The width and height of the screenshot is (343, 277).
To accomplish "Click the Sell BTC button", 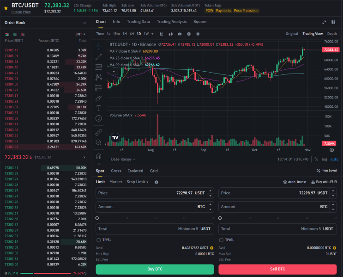I will pyautogui.click(x=277, y=269).
